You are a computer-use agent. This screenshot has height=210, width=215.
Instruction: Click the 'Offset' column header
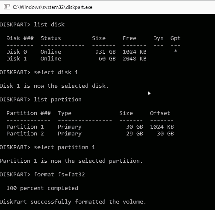(160, 113)
